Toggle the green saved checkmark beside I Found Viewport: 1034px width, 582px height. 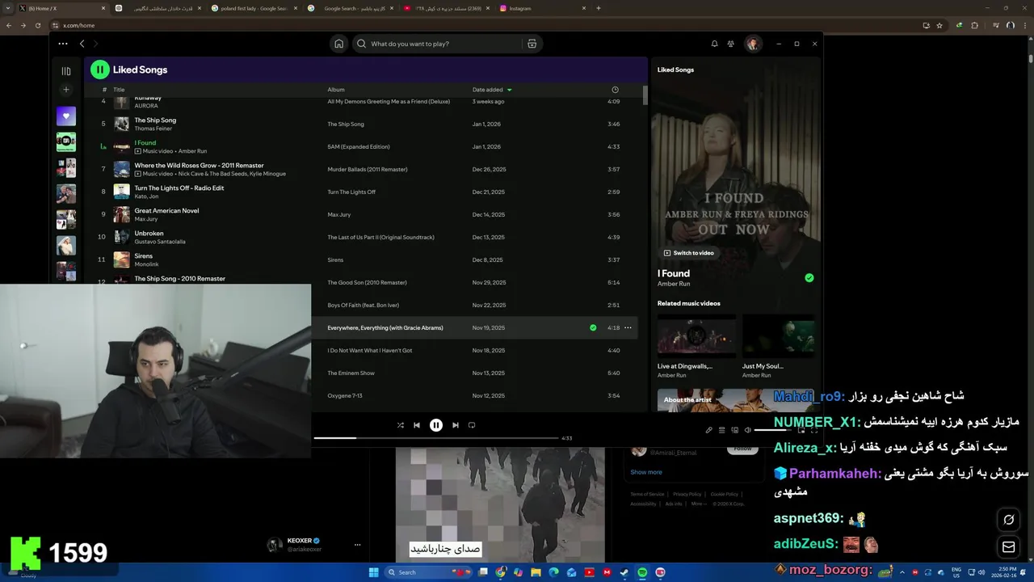(809, 278)
